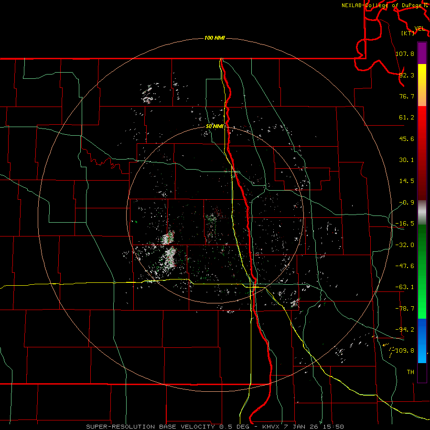Click the -63.1 value on velocity scale
430x430 pixels.
pos(405,287)
